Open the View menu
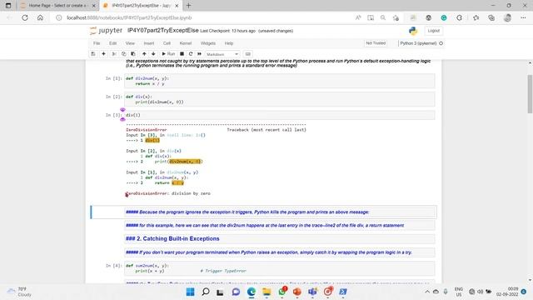 pos(130,43)
